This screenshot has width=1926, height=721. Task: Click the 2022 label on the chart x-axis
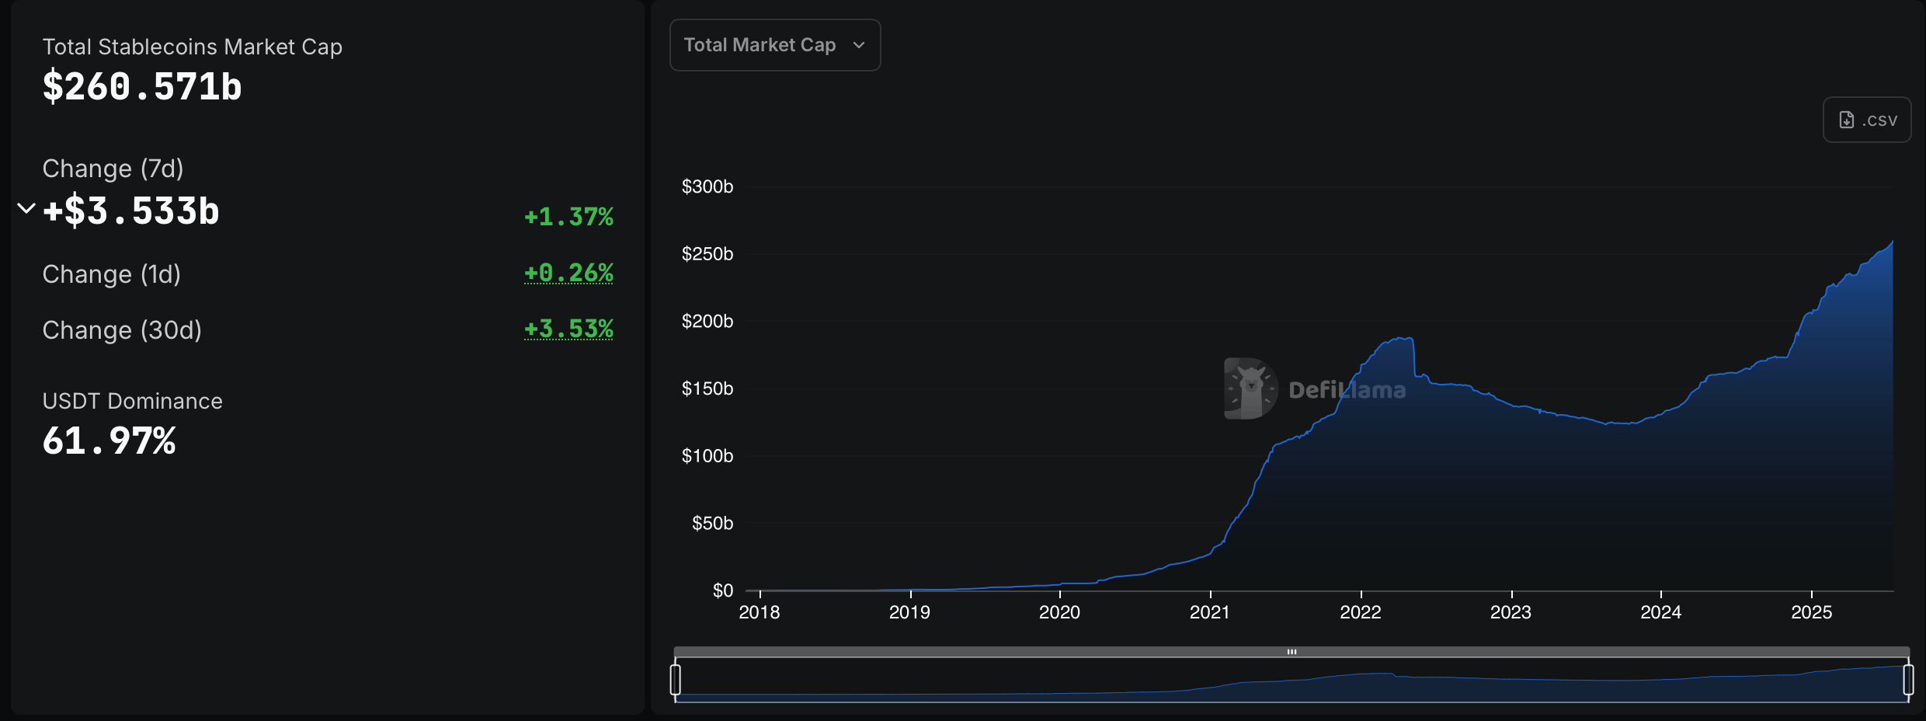(x=1361, y=612)
